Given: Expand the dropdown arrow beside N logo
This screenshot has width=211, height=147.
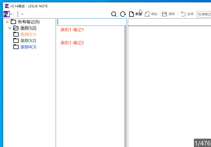Looking at the screenshot, I should (11, 14).
